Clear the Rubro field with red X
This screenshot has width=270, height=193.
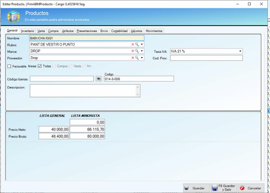click(x=133, y=45)
